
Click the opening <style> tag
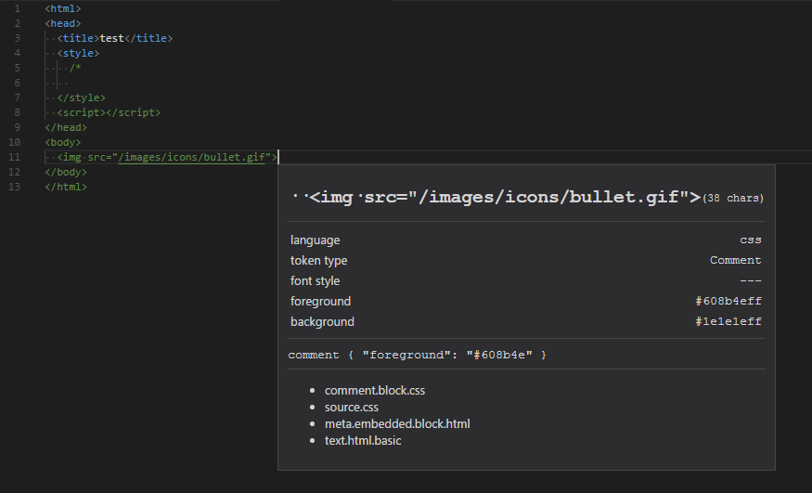pos(78,53)
